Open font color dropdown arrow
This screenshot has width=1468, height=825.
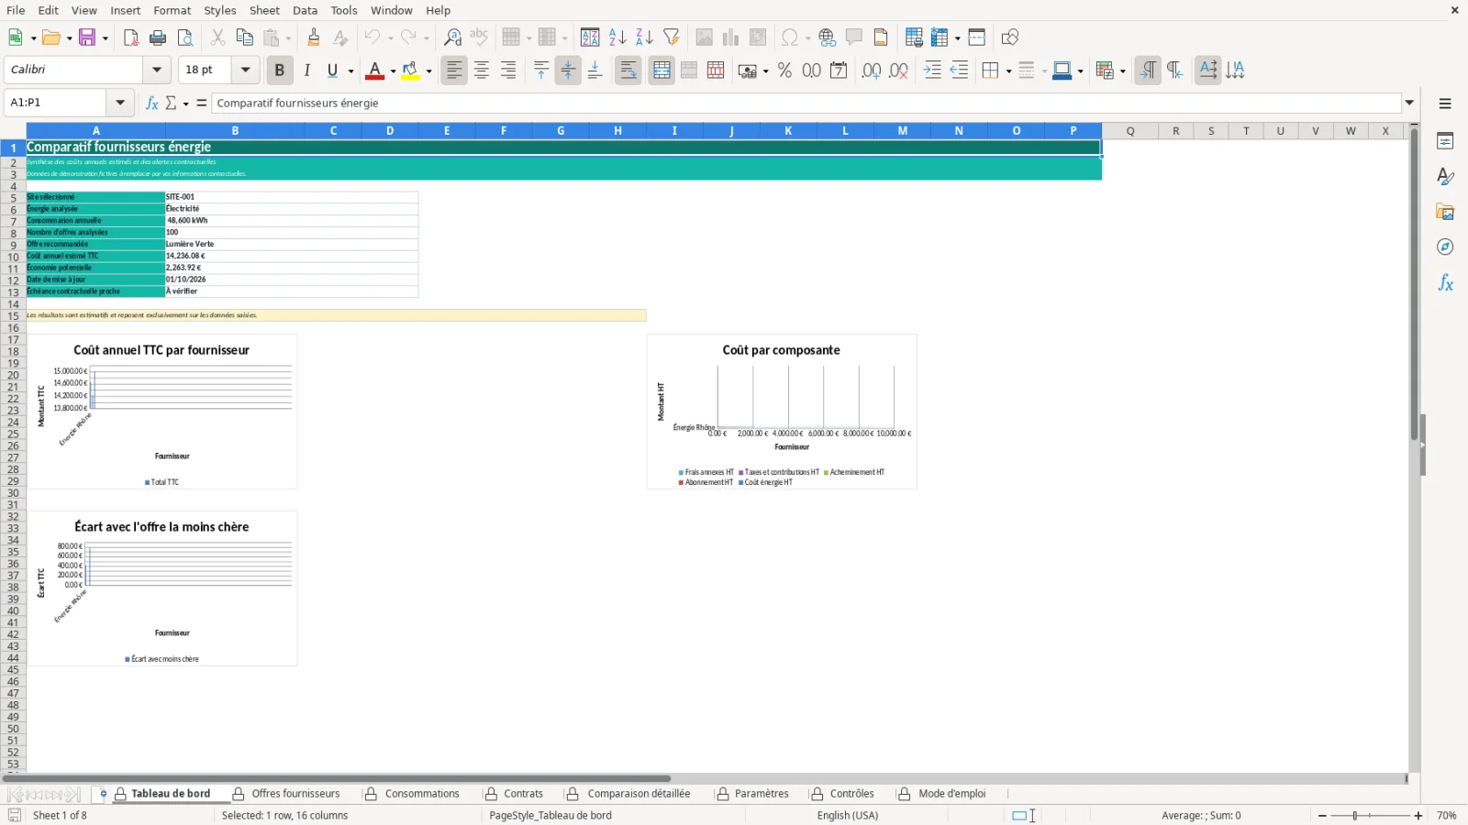click(393, 71)
